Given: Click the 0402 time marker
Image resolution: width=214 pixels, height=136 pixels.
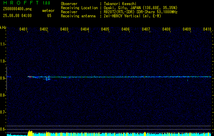Looking at the screenshot, I should (x=44, y=29).
